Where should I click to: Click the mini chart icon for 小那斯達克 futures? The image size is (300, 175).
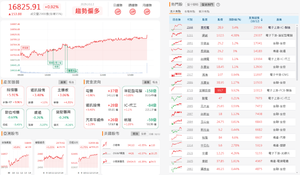[106, 162]
